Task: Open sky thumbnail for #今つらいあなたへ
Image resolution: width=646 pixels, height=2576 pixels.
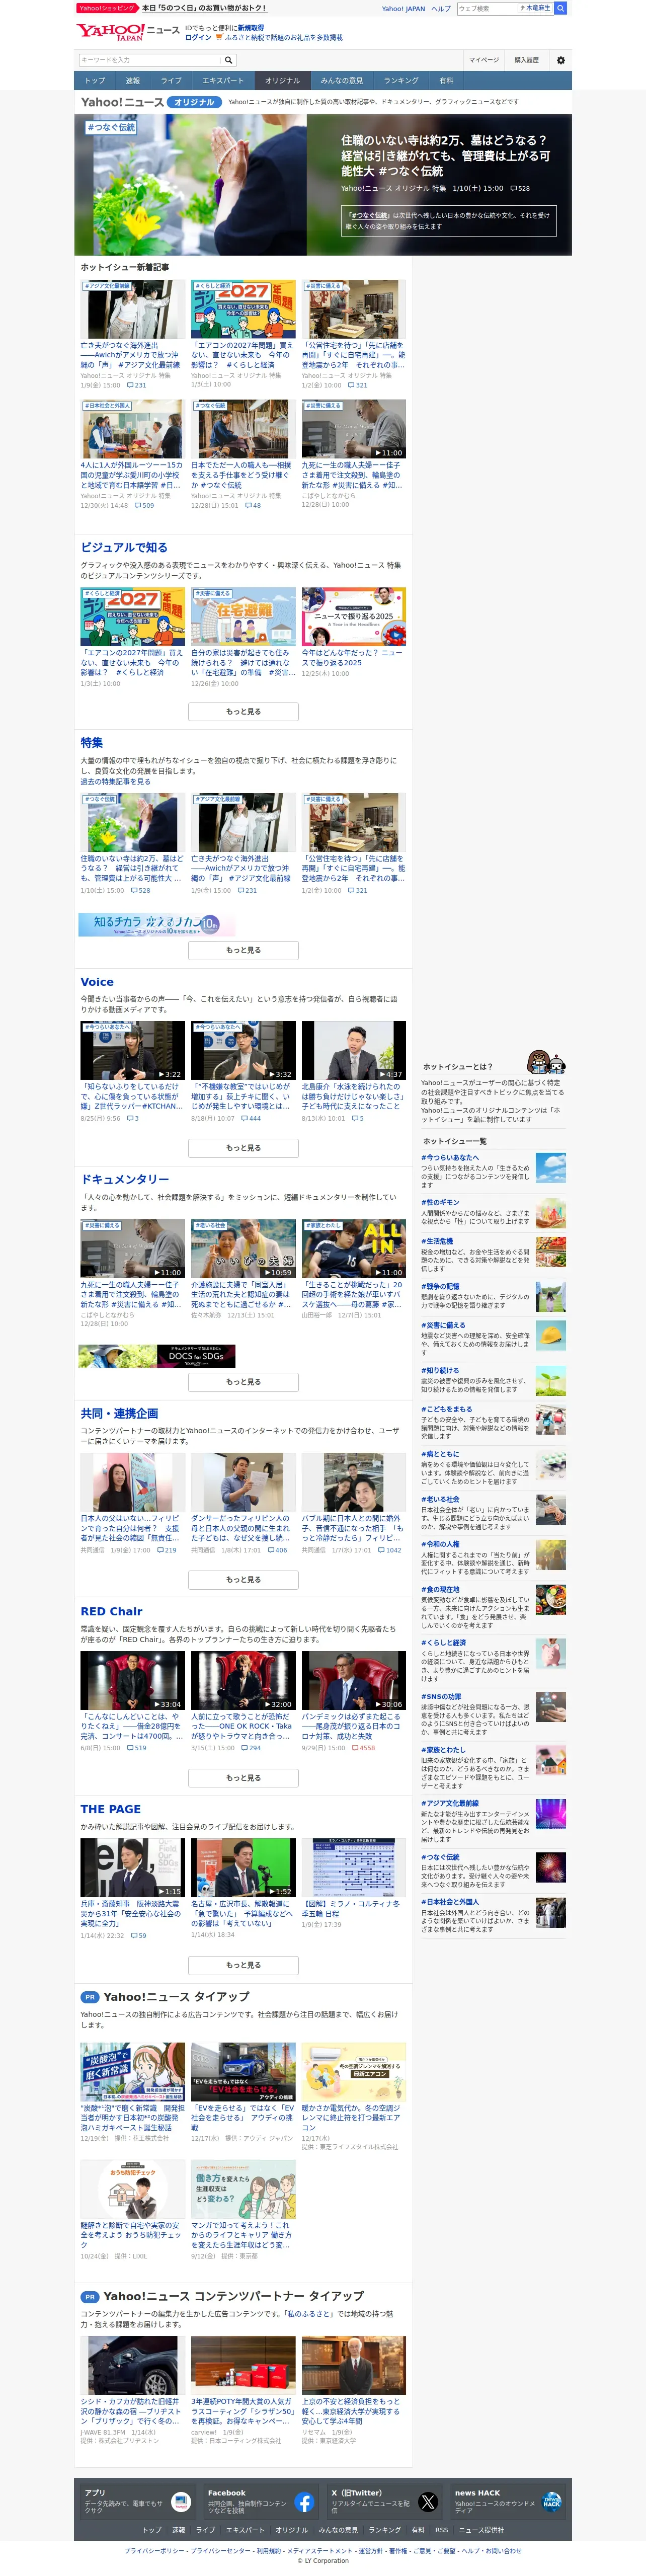Action: [551, 1168]
